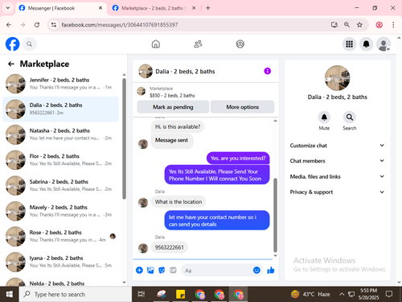Click Mark as pending button
Screen dimensions: 402x302
pos(173,107)
